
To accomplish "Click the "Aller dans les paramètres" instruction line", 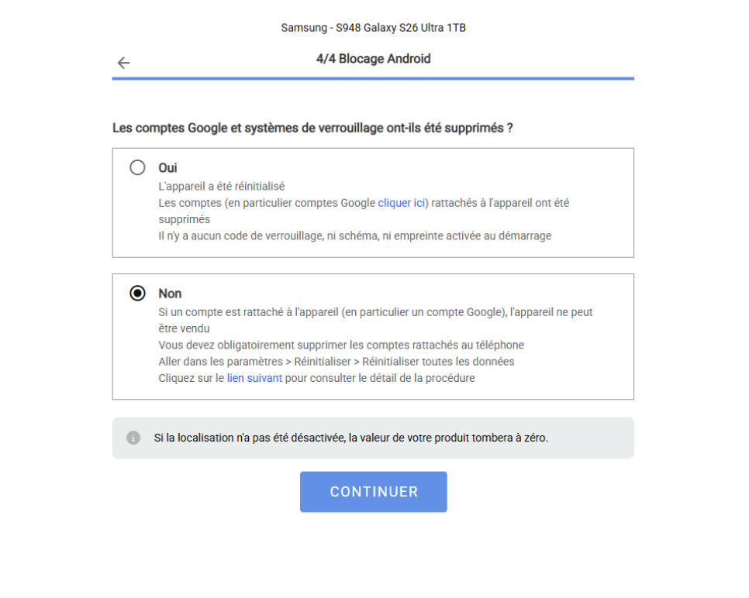I will coord(336,362).
